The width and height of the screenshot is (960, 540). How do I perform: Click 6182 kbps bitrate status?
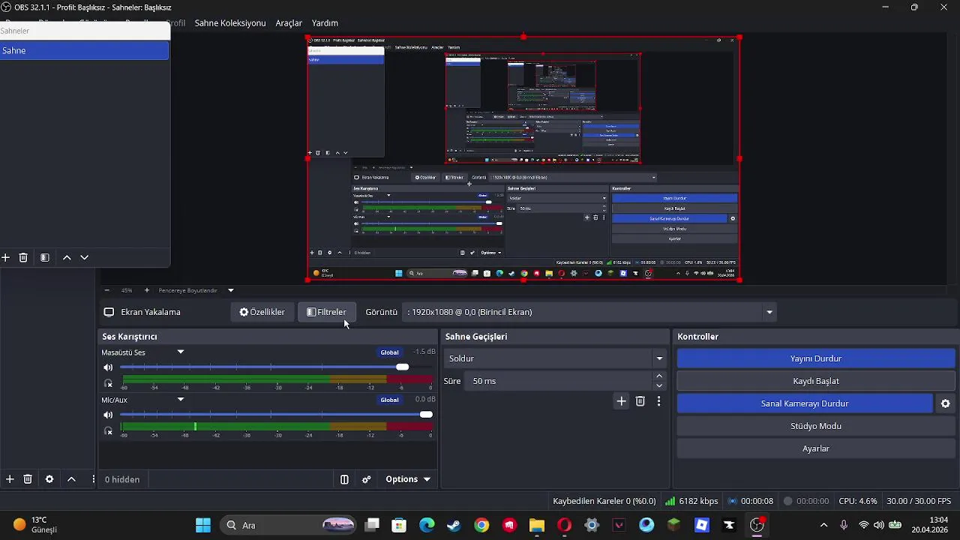point(698,501)
